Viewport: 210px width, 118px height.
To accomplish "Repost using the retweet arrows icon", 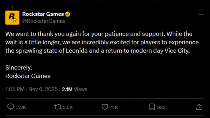I will coord(57,107).
